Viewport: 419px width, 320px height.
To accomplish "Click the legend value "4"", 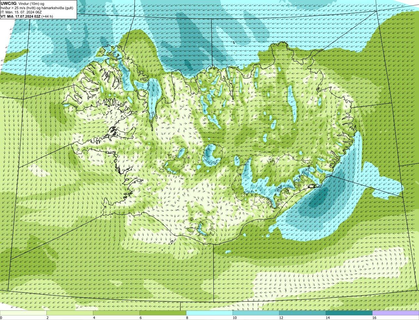I will [x=94, y=318].
